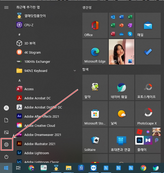Launch the PhotoScape X tile
Screen dimensions: 164x173
click(x=148, y=114)
